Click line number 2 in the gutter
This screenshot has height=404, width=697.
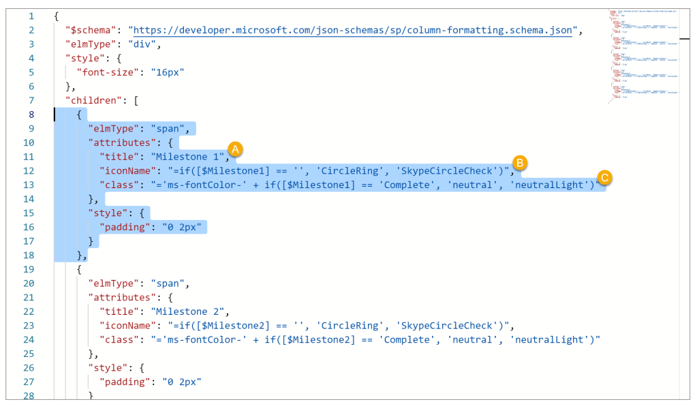(x=29, y=30)
